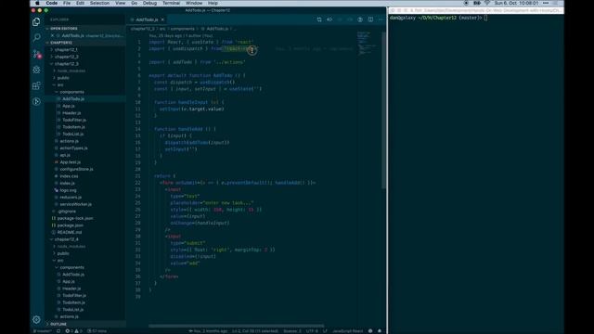
Task: Click the open changes icon in editor toolbar
Action: 329,19
